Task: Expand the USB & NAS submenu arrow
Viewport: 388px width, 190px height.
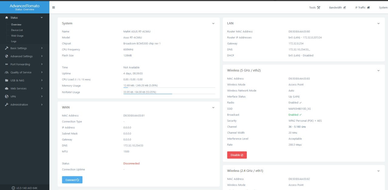Action: click(x=42, y=80)
